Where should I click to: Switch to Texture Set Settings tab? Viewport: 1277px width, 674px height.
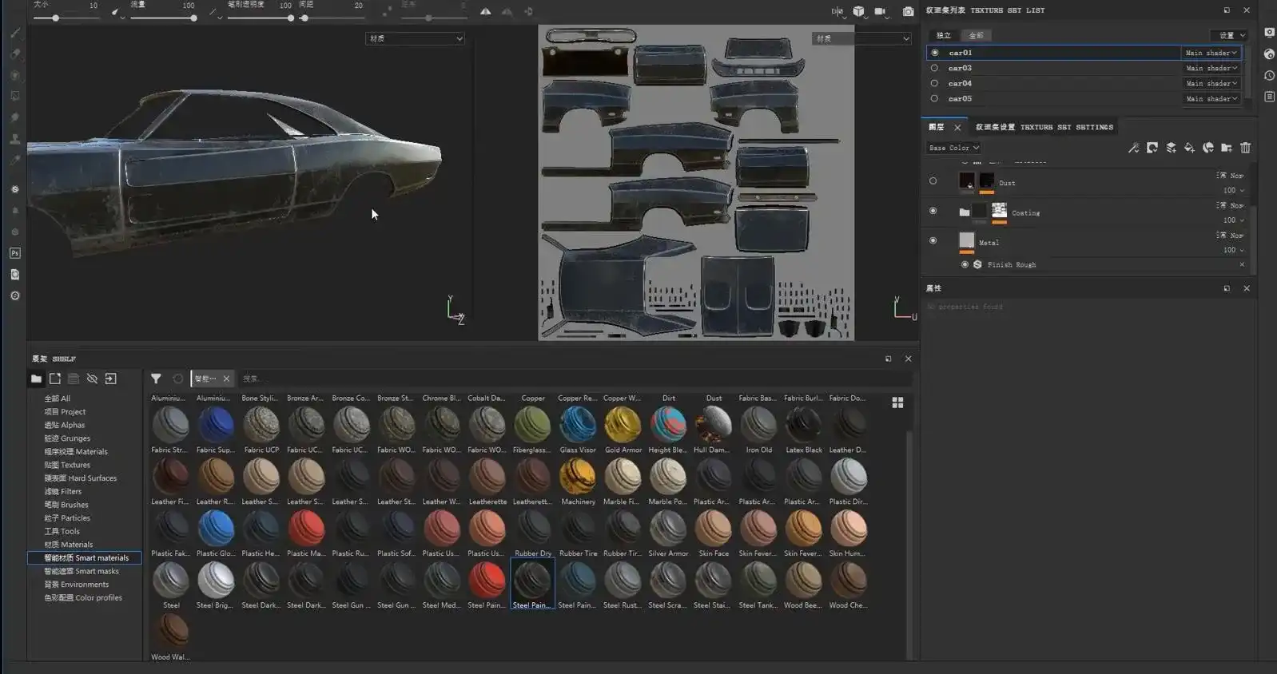pos(1044,127)
